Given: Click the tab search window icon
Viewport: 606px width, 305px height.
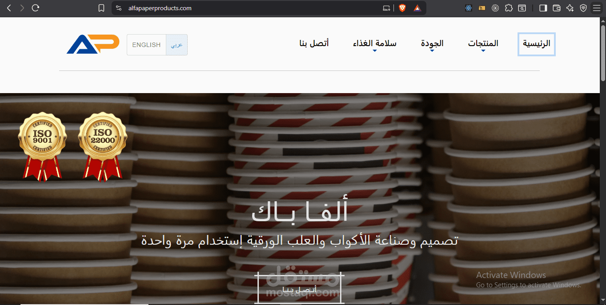Looking at the screenshot, I should pyautogui.click(x=523, y=8).
